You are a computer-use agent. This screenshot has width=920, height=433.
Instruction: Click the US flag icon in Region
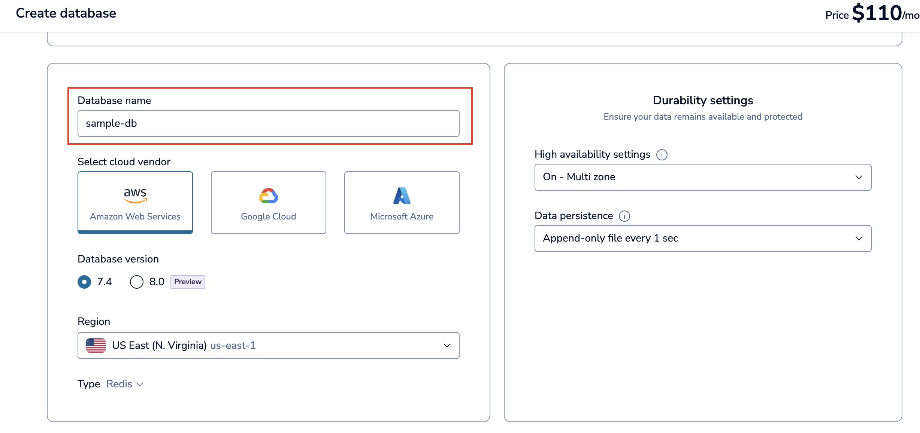(x=96, y=346)
